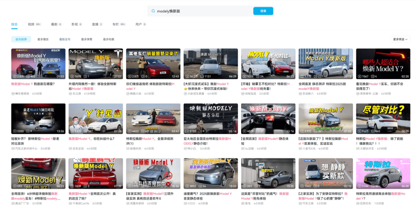
Task: Click the UP icon beside 农民新八
Action: coord(300,94)
